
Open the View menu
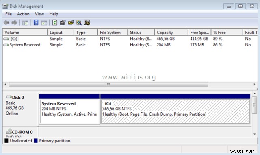[x=39, y=14]
